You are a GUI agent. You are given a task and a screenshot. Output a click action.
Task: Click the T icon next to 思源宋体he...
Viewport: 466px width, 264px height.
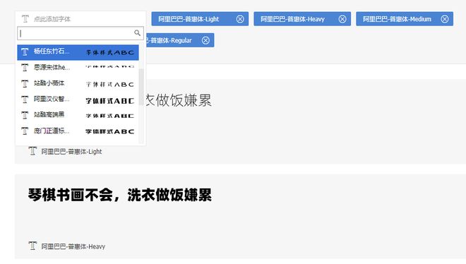coord(25,68)
